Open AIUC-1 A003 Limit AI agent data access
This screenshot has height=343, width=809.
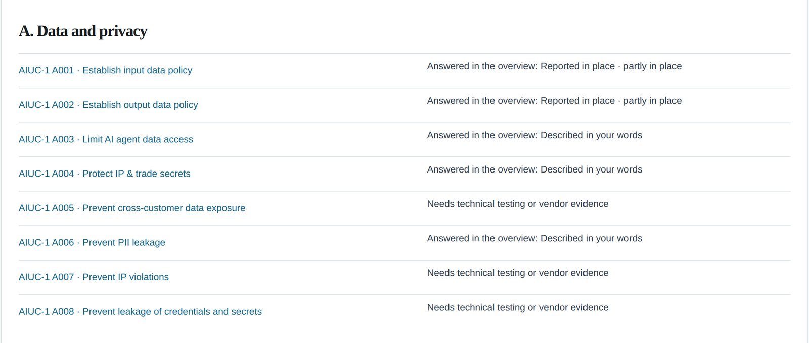106,139
